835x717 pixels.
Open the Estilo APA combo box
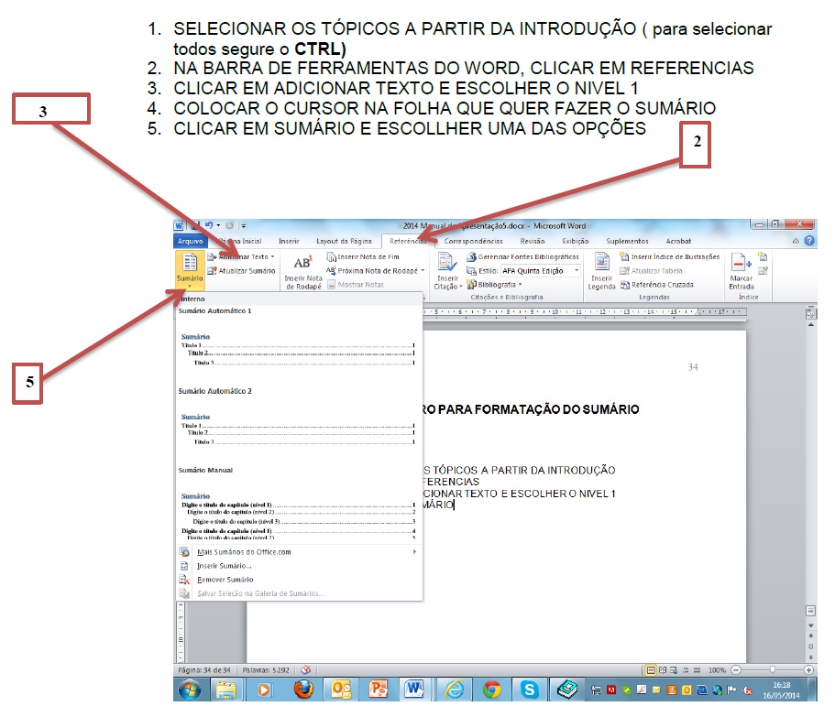(541, 271)
